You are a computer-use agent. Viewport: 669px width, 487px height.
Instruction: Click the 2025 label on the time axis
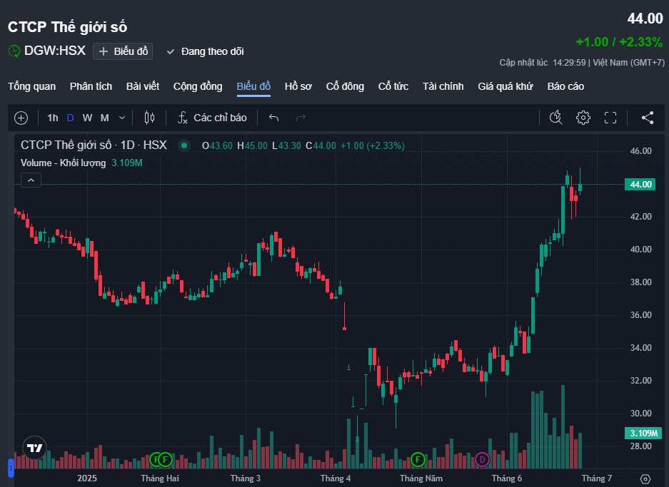(x=87, y=478)
